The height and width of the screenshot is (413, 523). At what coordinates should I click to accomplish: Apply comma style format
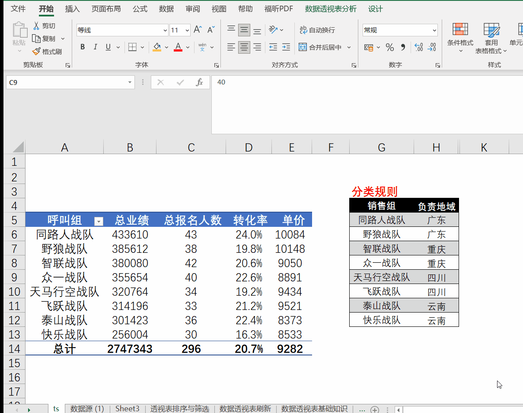point(403,47)
